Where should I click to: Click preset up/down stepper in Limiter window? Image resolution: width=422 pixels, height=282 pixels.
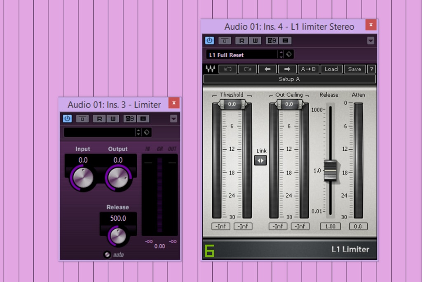click(x=138, y=132)
